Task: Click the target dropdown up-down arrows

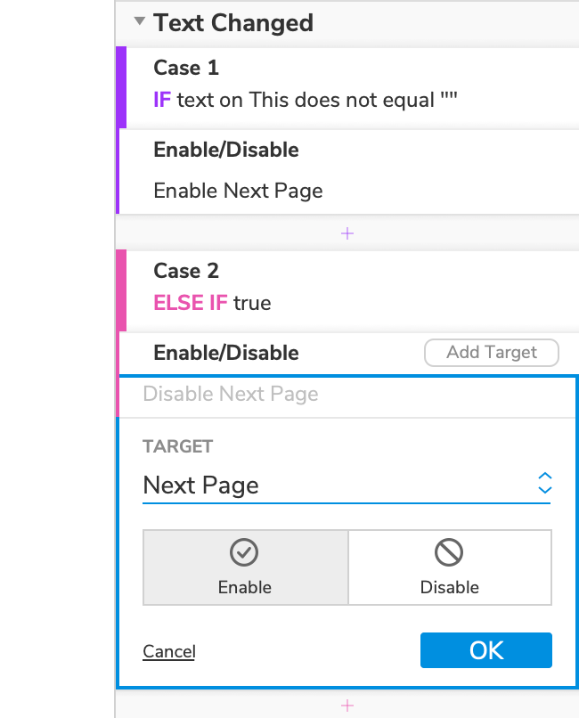Action: tap(545, 483)
